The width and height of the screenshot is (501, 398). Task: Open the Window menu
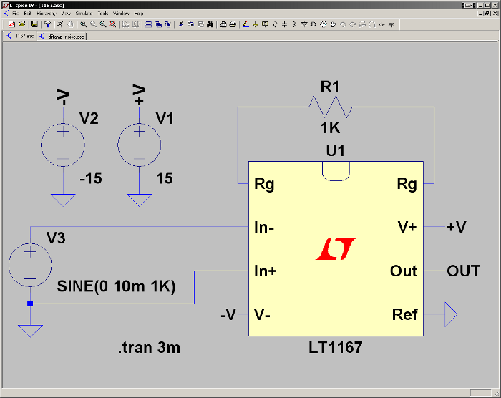coord(121,14)
